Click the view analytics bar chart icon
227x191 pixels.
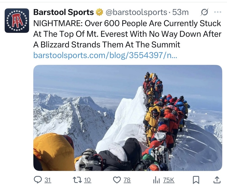click(156, 180)
